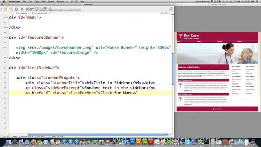261x147 pixels.
Task: Open the script menu icon in menu bar
Action: (72, 1)
